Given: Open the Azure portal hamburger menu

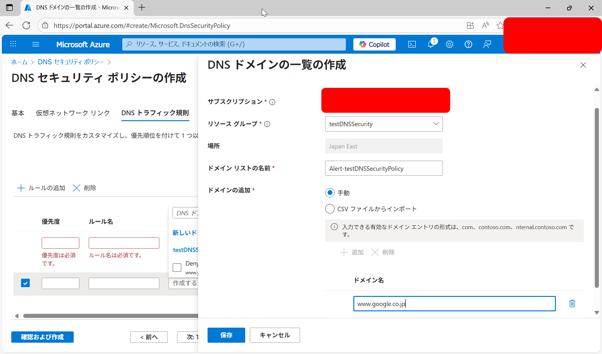Looking at the screenshot, I should click(x=36, y=44).
